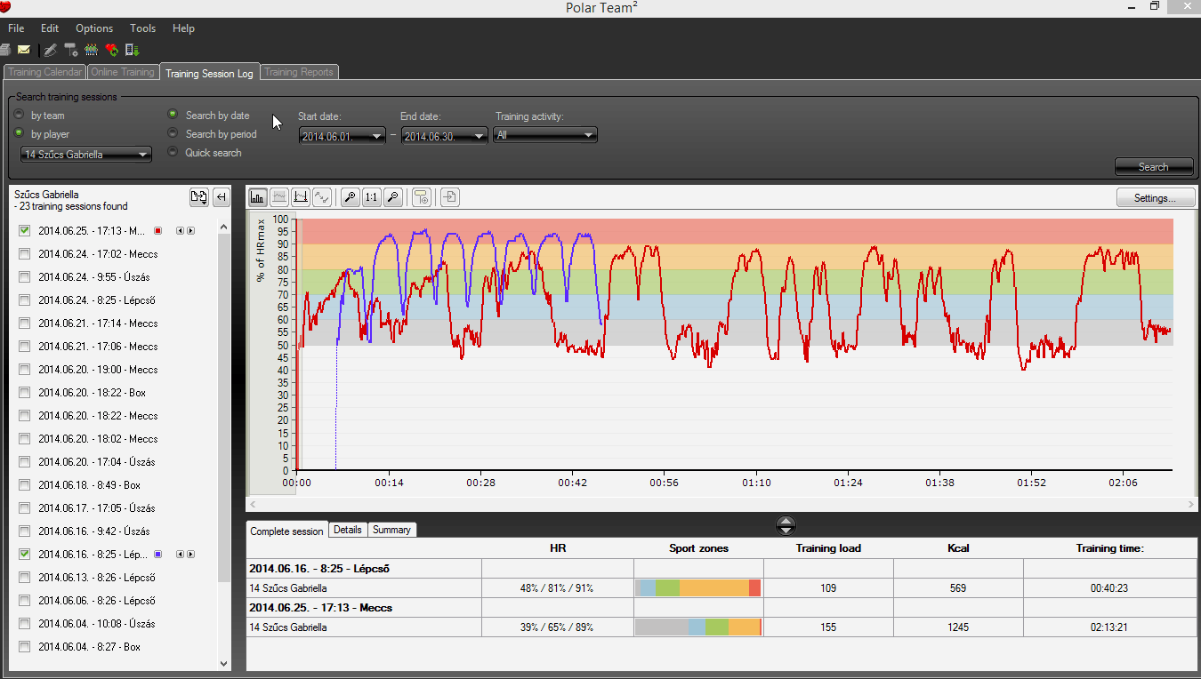1201x679 pixels.
Task: Open the Summary tab
Action: [391, 530]
